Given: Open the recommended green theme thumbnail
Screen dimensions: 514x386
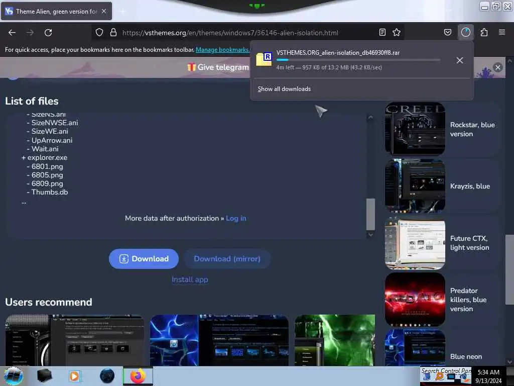Looking at the screenshot, I should (335, 340).
